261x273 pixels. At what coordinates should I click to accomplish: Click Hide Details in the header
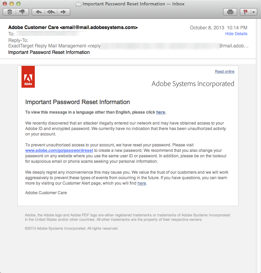(236, 34)
